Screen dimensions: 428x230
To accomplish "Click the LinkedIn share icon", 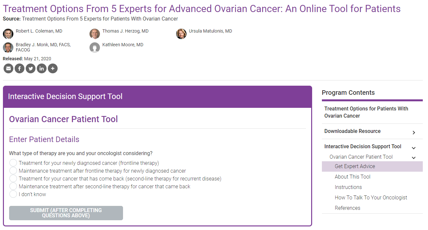I will pyautogui.click(x=42, y=68).
